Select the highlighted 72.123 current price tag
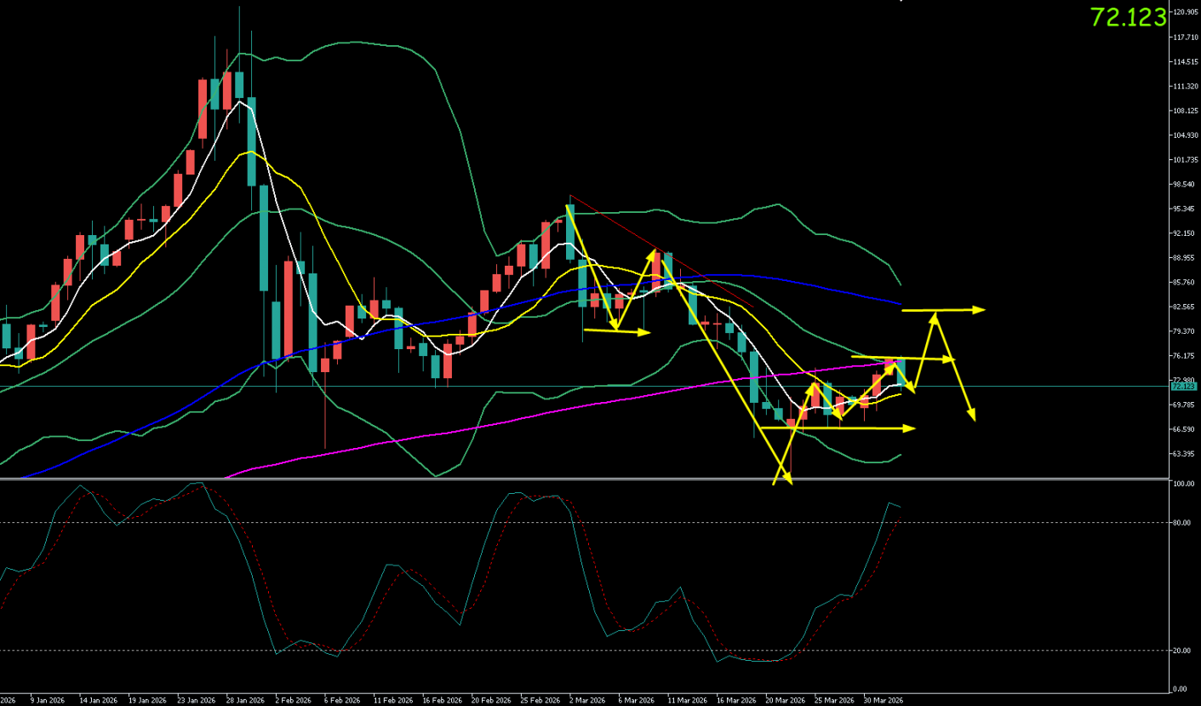This screenshot has height=706, width=1201. 1183,386
